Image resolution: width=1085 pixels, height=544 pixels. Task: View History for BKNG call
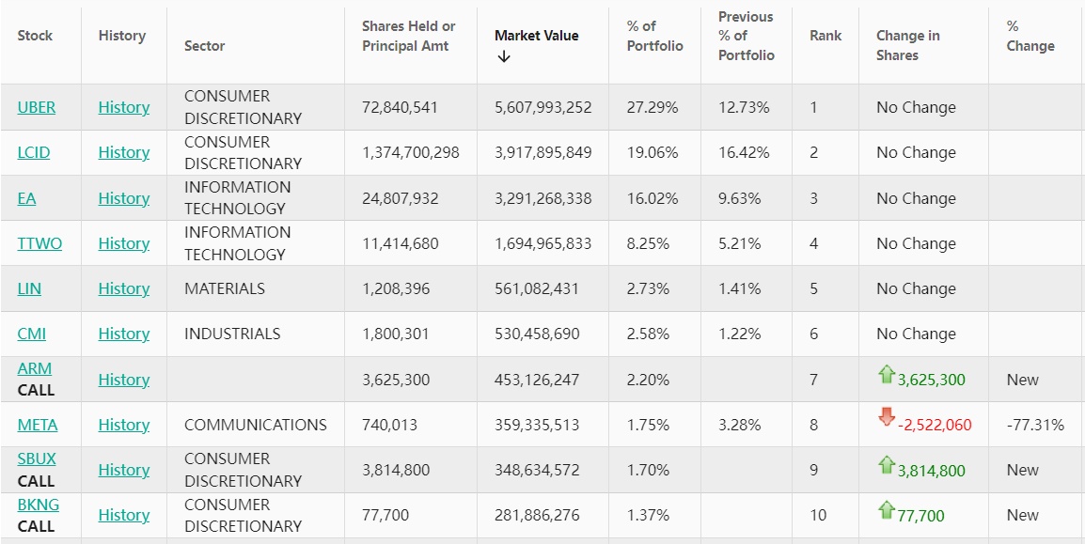coord(123,515)
